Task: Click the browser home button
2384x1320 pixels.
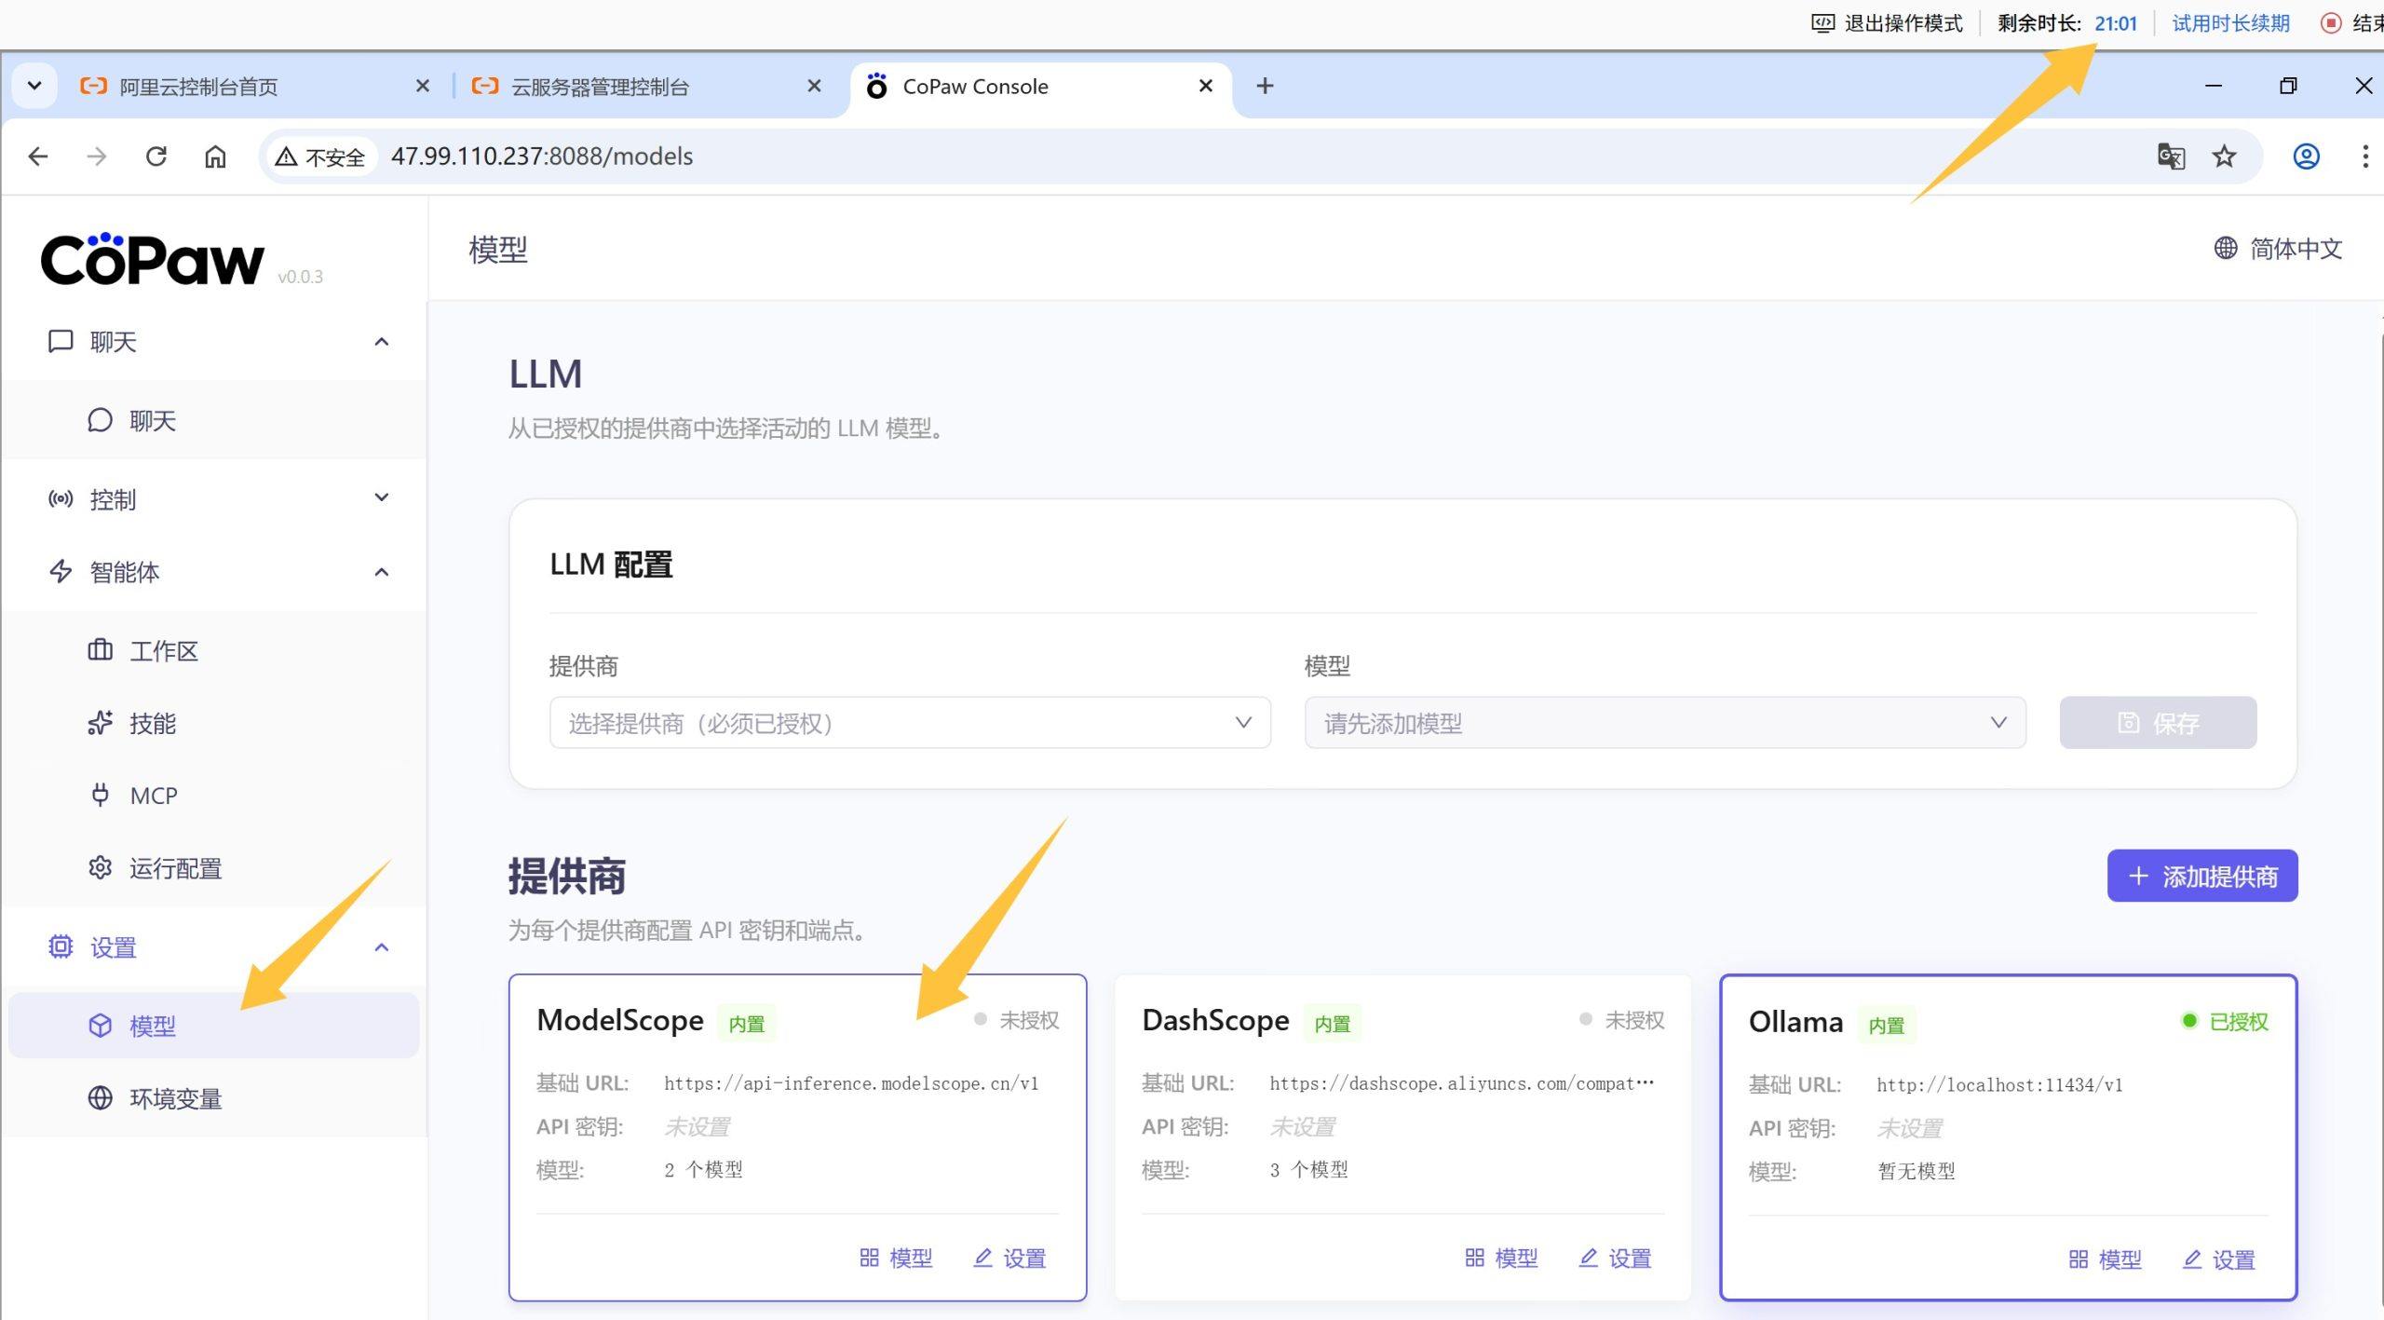Action: coord(215,156)
